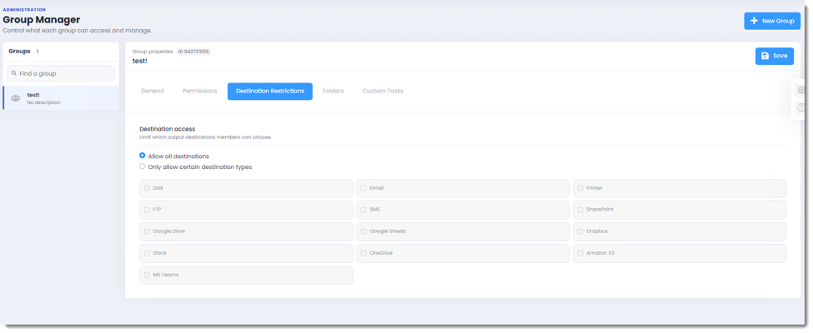Image resolution: width=813 pixels, height=333 pixels.
Task: Choose 'Allow all destinations' radio option
Action: click(142, 156)
